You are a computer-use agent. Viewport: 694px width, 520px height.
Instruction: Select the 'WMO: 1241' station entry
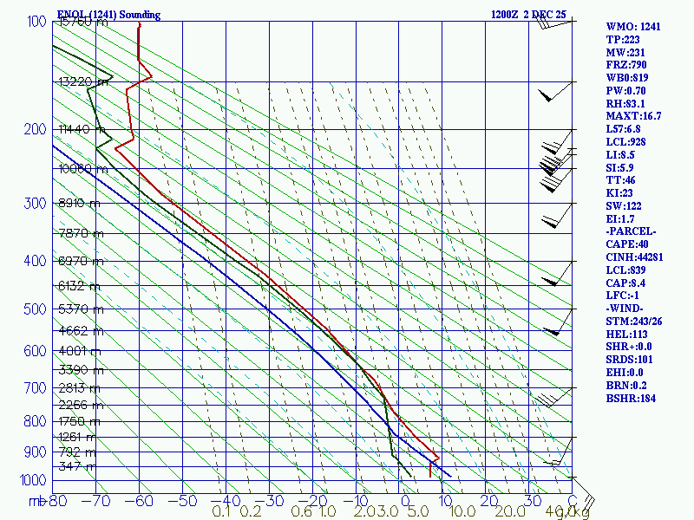(633, 27)
